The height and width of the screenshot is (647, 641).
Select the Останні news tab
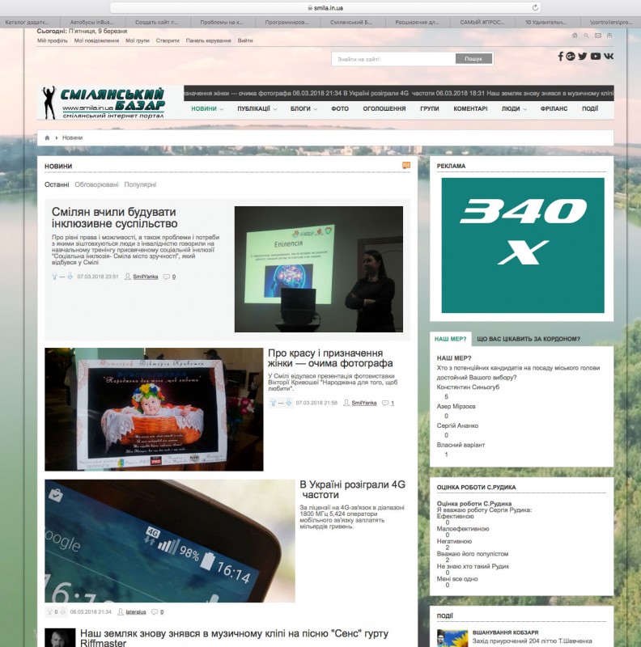tap(57, 184)
